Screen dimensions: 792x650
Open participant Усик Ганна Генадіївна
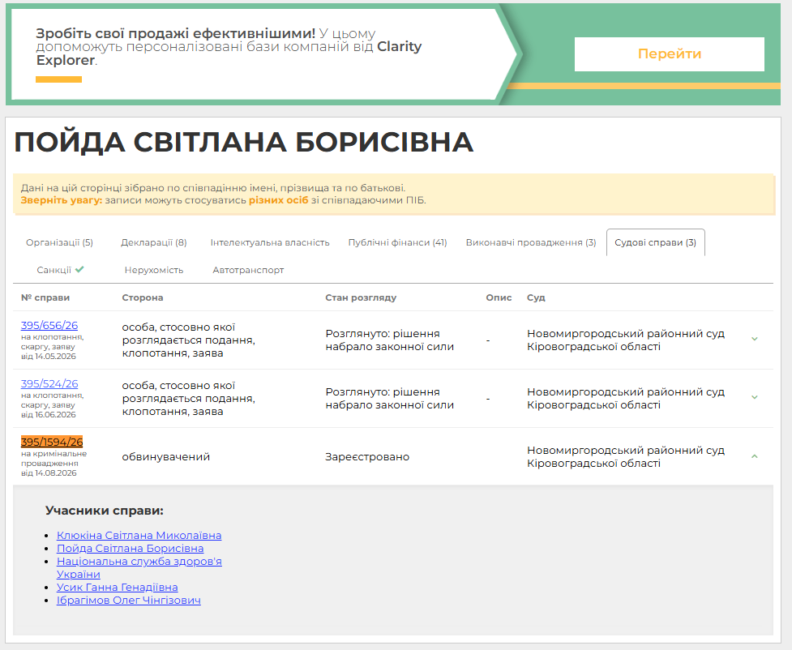point(118,588)
